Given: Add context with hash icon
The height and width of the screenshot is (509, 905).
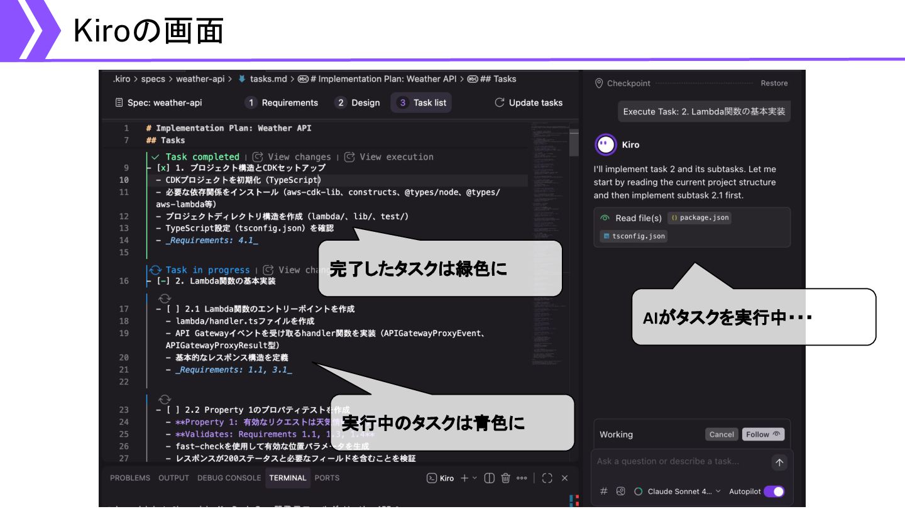Looking at the screenshot, I should tap(604, 491).
